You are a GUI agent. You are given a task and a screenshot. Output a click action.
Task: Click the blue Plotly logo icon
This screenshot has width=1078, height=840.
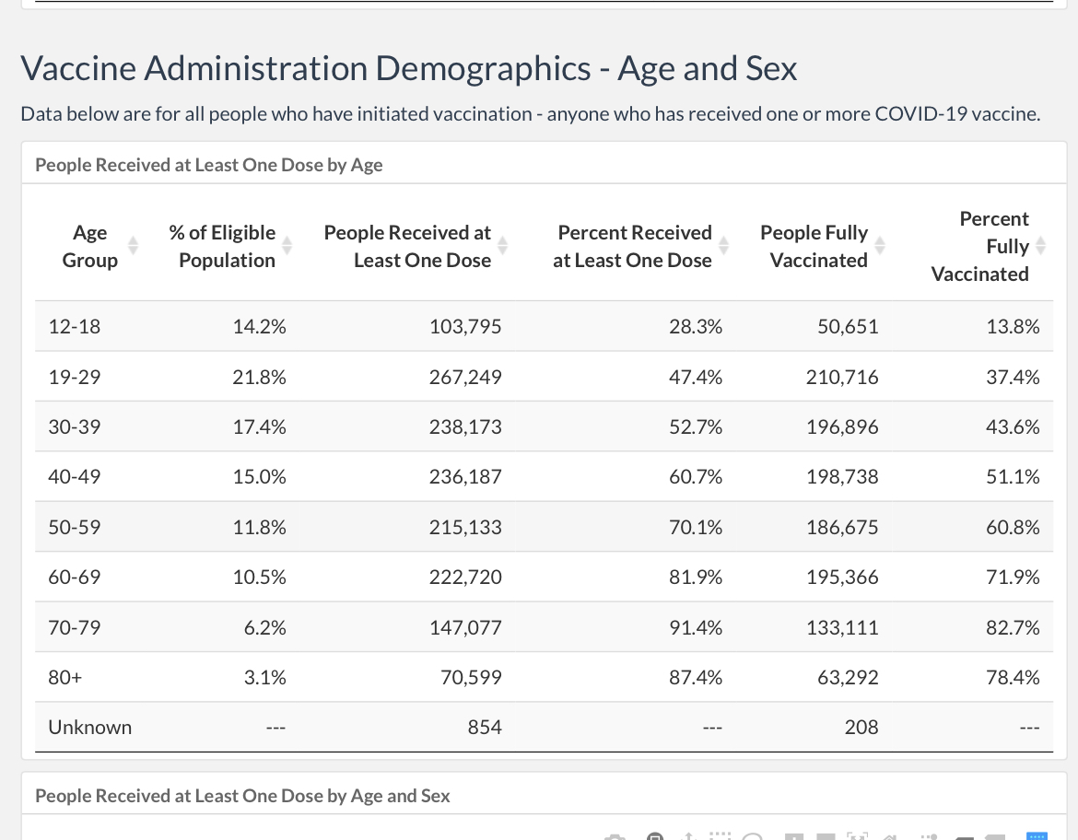pyautogui.click(x=1037, y=836)
